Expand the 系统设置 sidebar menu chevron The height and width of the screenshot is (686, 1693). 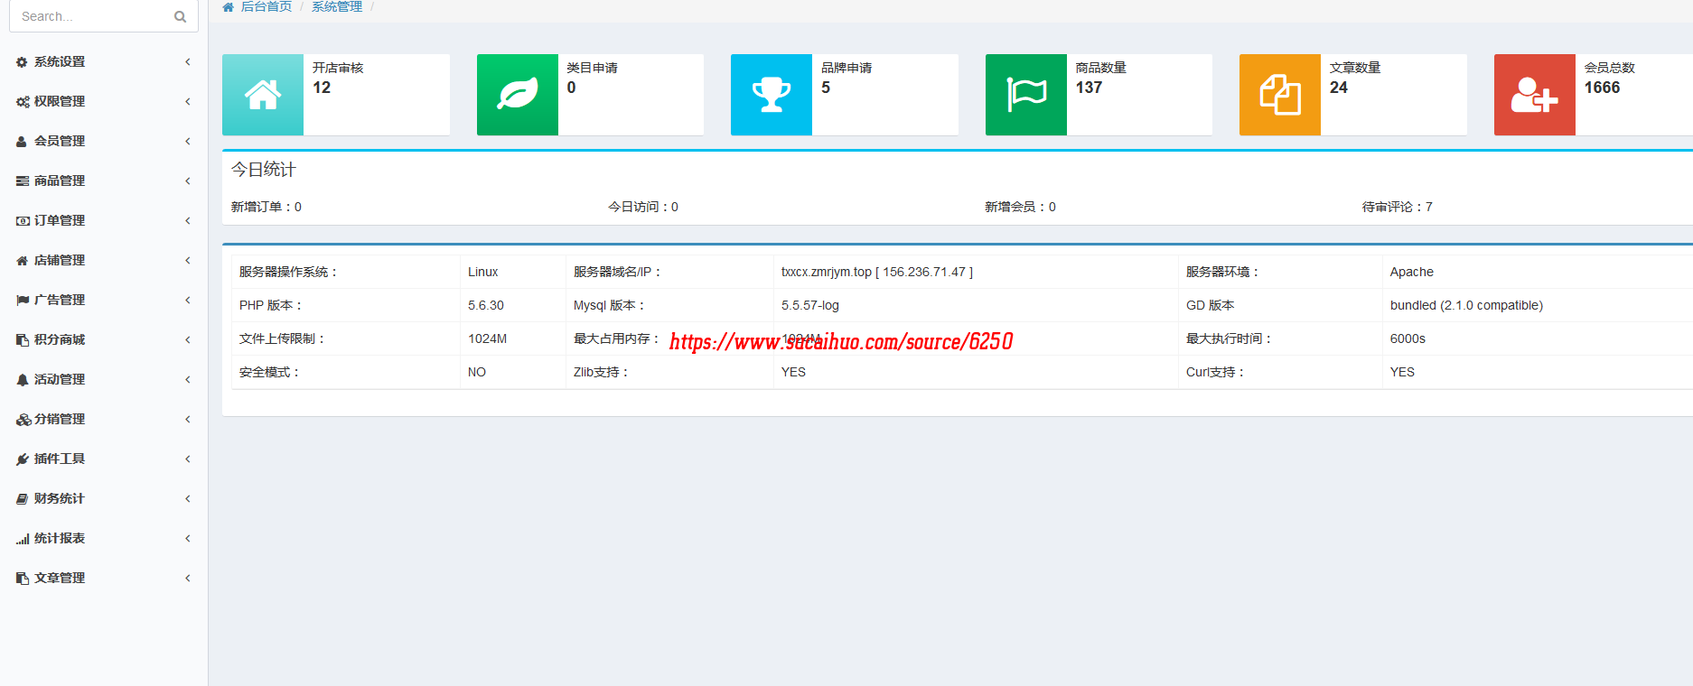(x=188, y=62)
